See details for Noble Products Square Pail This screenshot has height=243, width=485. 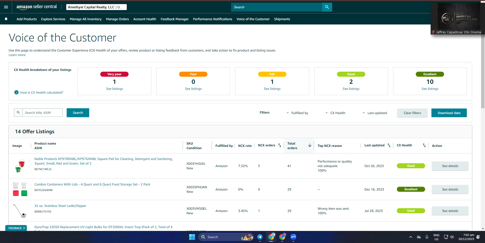tap(450, 166)
